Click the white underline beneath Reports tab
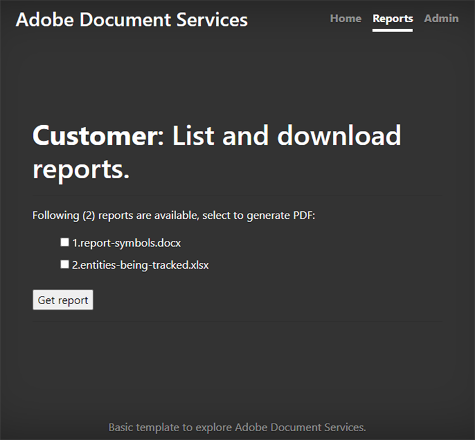 point(393,30)
